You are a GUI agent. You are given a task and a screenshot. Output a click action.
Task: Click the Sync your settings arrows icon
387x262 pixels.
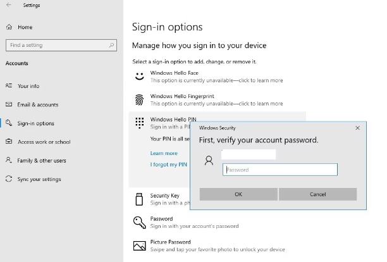[x=9, y=179]
